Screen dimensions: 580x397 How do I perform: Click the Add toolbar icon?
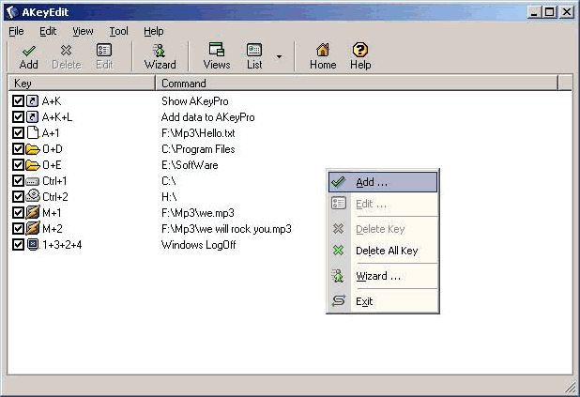pyautogui.click(x=28, y=56)
